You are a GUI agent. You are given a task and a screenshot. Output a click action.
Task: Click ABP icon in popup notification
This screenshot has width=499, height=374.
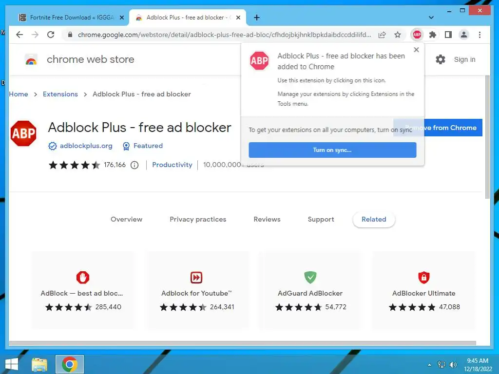point(259,60)
